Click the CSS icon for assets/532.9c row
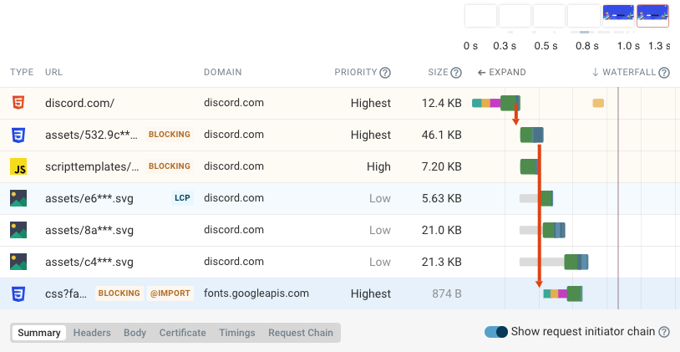This screenshot has height=352, width=680. pyautogui.click(x=18, y=135)
